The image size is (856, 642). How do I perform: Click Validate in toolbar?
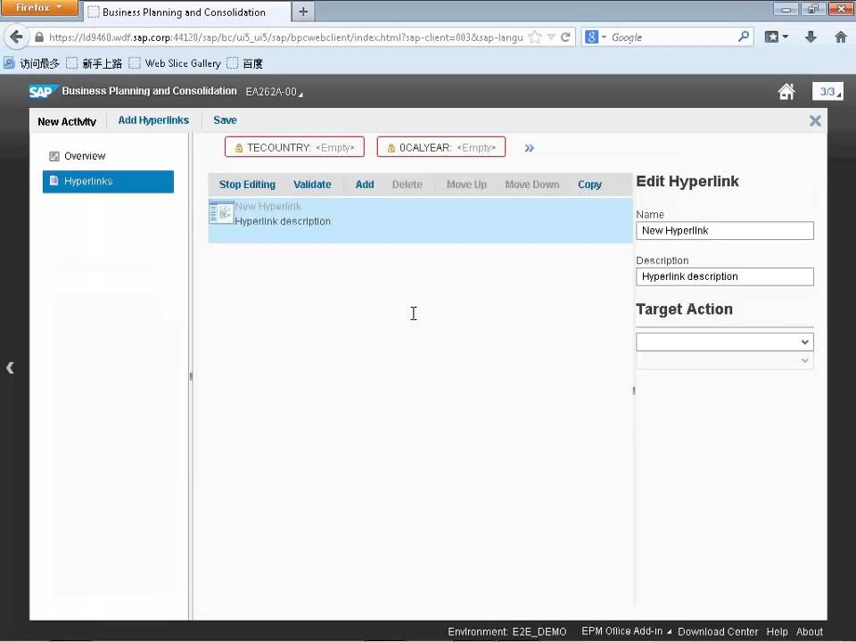pyautogui.click(x=312, y=185)
